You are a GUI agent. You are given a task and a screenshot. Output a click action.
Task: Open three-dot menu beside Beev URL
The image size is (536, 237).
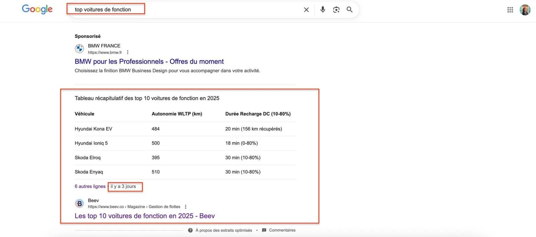click(186, 207)
